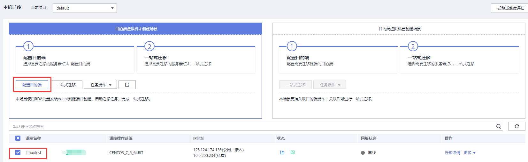This screenshot has width=528, height=162.
Task: Click the 一站式迁移 button in left panel
Action: (66, 85)
